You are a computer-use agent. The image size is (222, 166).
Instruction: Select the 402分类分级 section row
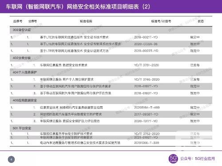coord(111,58)
